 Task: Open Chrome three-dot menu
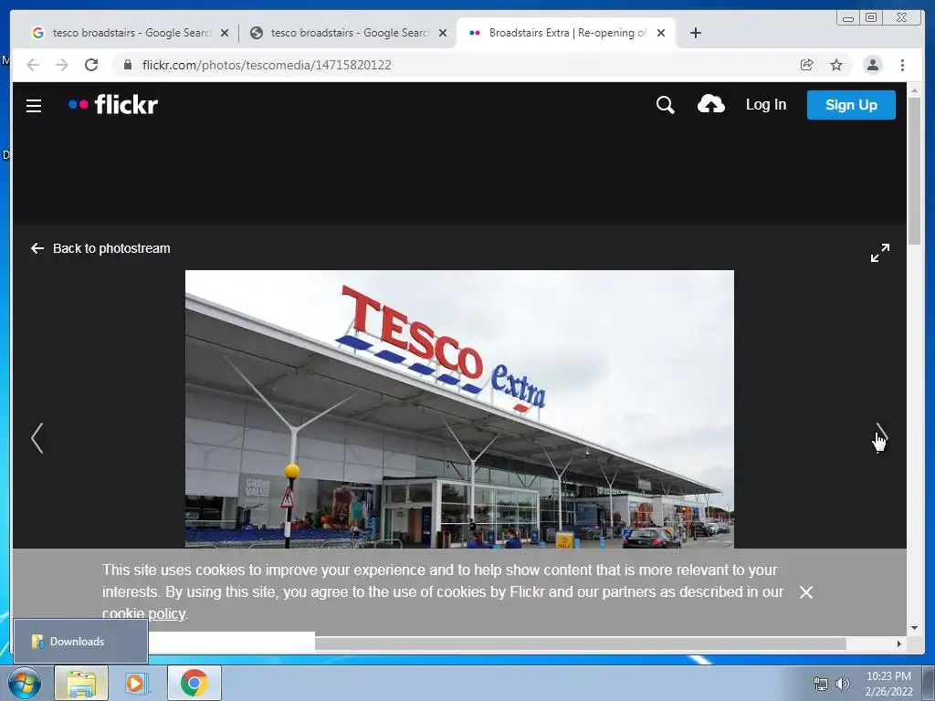[x=902, y=65]
